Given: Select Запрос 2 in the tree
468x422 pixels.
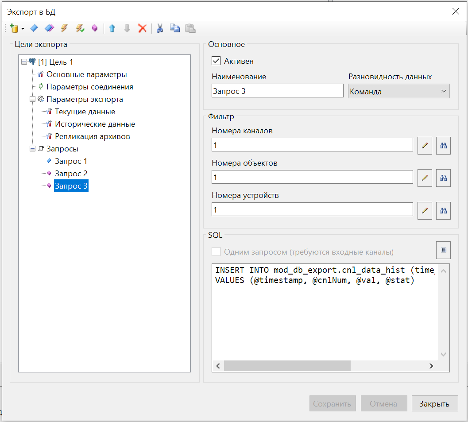Looking at the screenshot, I should [x=71, y=174].
